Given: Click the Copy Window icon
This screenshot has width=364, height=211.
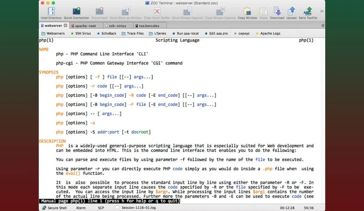Looking at the screenshot, I should click(x=247, y=11).
